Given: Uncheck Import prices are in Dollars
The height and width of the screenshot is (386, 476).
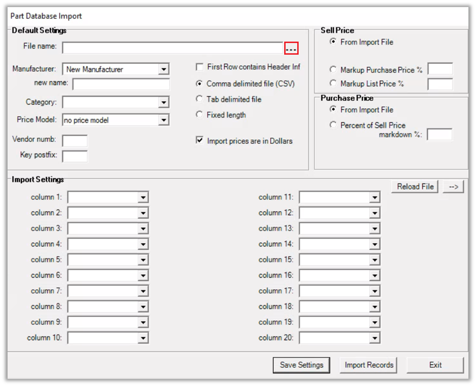Looking at the screenshot, I should click(x=199, y=141).
